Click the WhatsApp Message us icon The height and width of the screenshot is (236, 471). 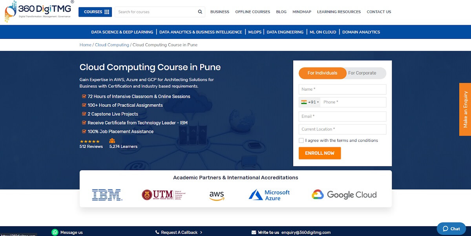(x=55, y=232)
